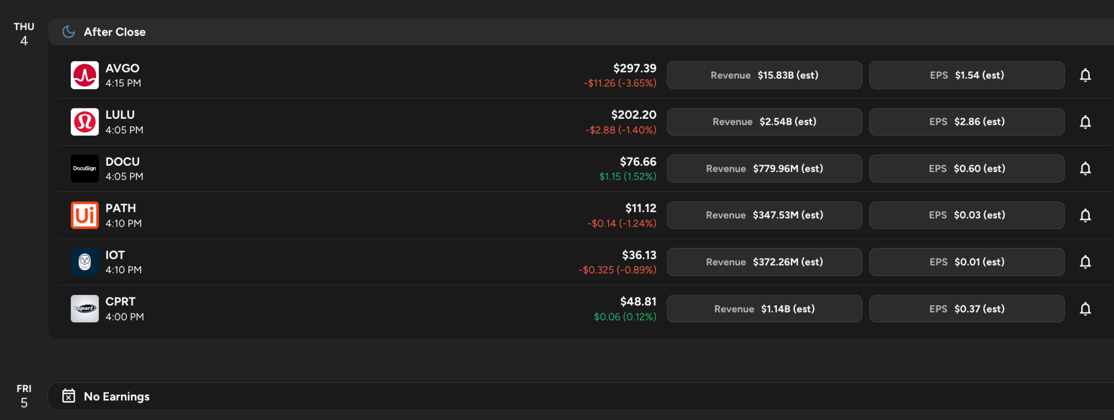This screenshot has height=420, width=1114.
Task: Click the After Close moon icon
Action: [68, 32]
